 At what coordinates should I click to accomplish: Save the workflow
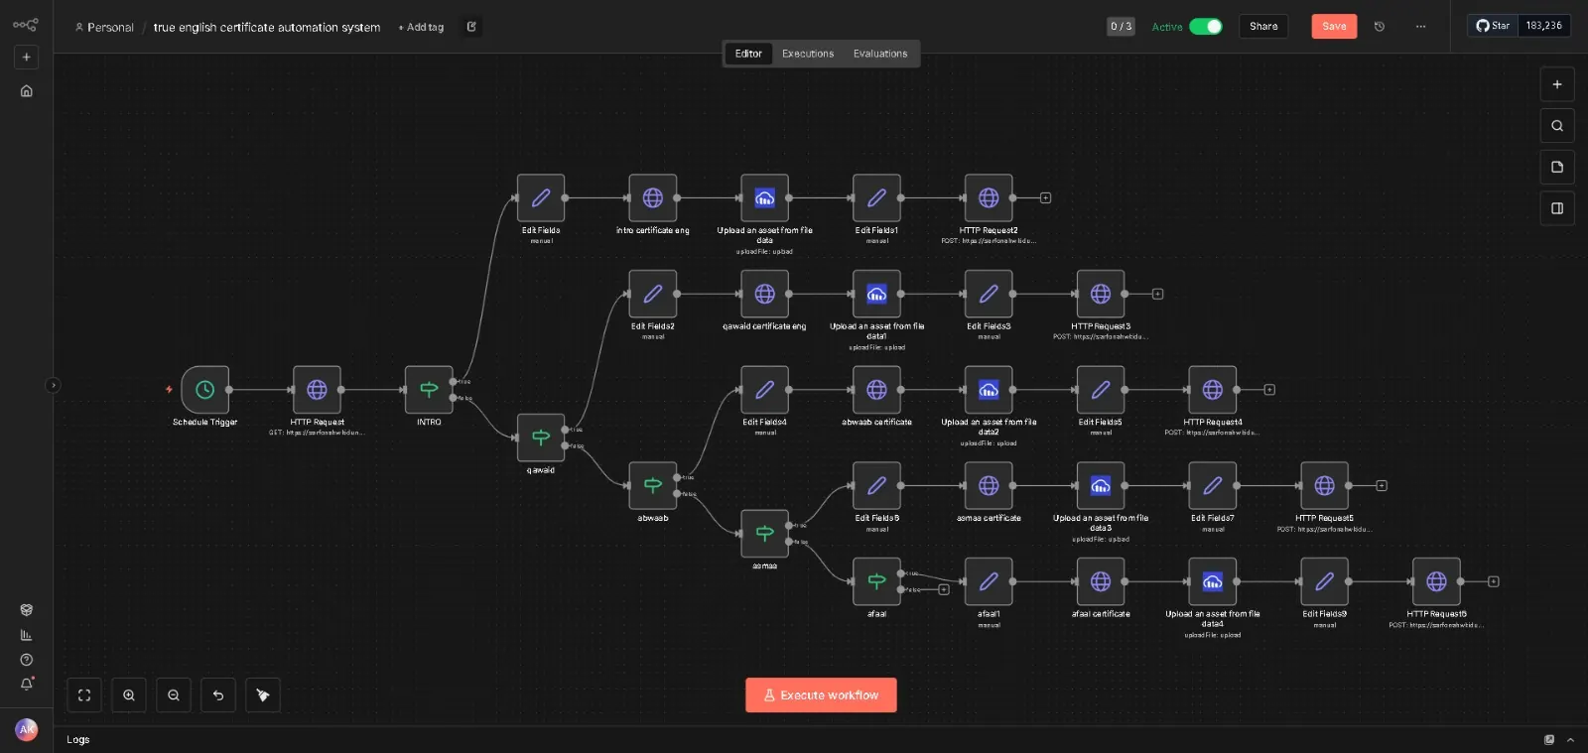(1334, 27)
